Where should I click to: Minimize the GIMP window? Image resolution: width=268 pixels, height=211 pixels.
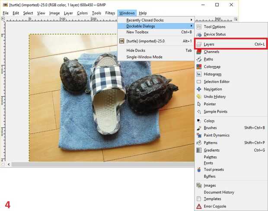(x=203, y=5)
